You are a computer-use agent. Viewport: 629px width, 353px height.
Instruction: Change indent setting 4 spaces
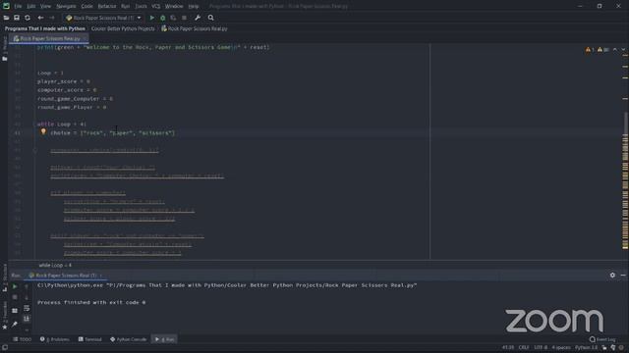tap(561, 348)
